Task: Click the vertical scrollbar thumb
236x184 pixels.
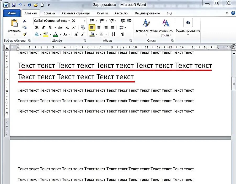Action: click(x=234, y=83)
